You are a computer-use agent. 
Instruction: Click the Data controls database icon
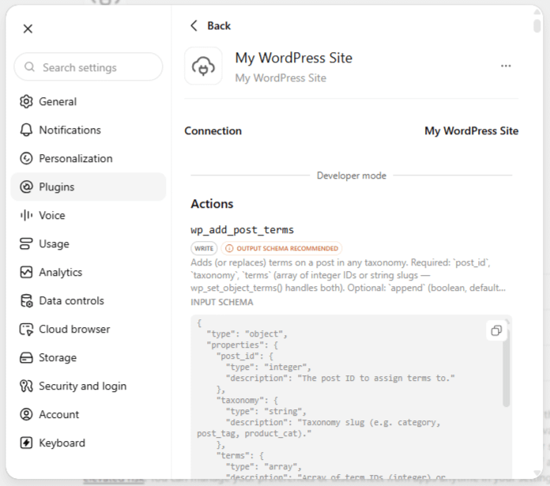[x=26, y=300]
